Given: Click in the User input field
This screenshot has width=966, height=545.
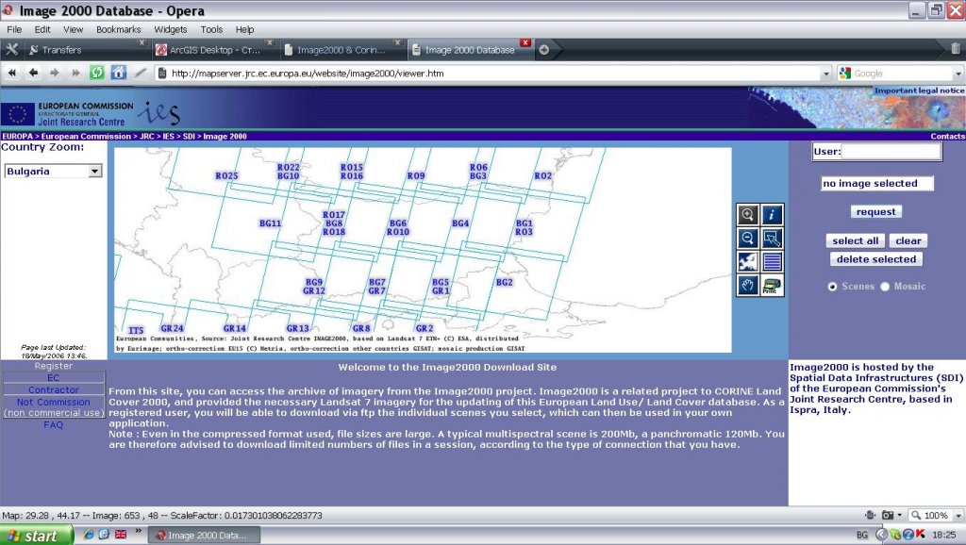Looking at the screenshot, I should [891, 152].
